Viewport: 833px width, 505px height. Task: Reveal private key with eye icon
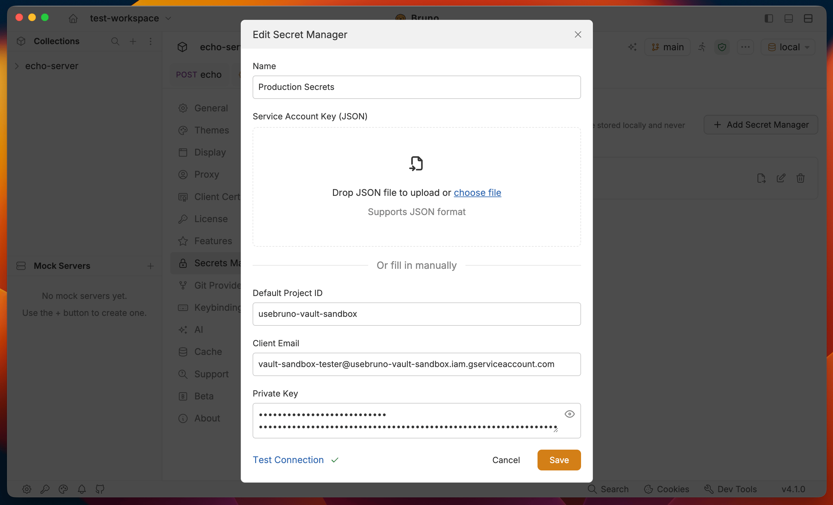tap(570, 414)
